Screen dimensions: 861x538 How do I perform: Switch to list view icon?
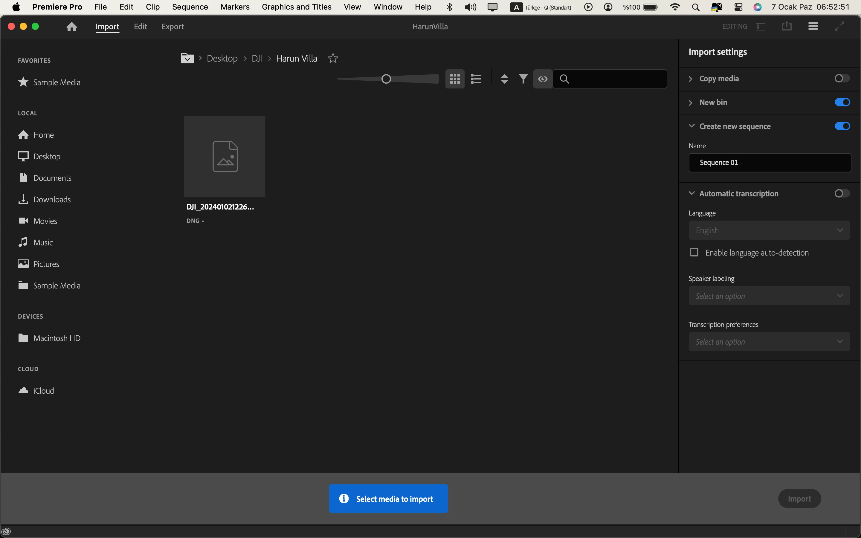click(476, 79)
